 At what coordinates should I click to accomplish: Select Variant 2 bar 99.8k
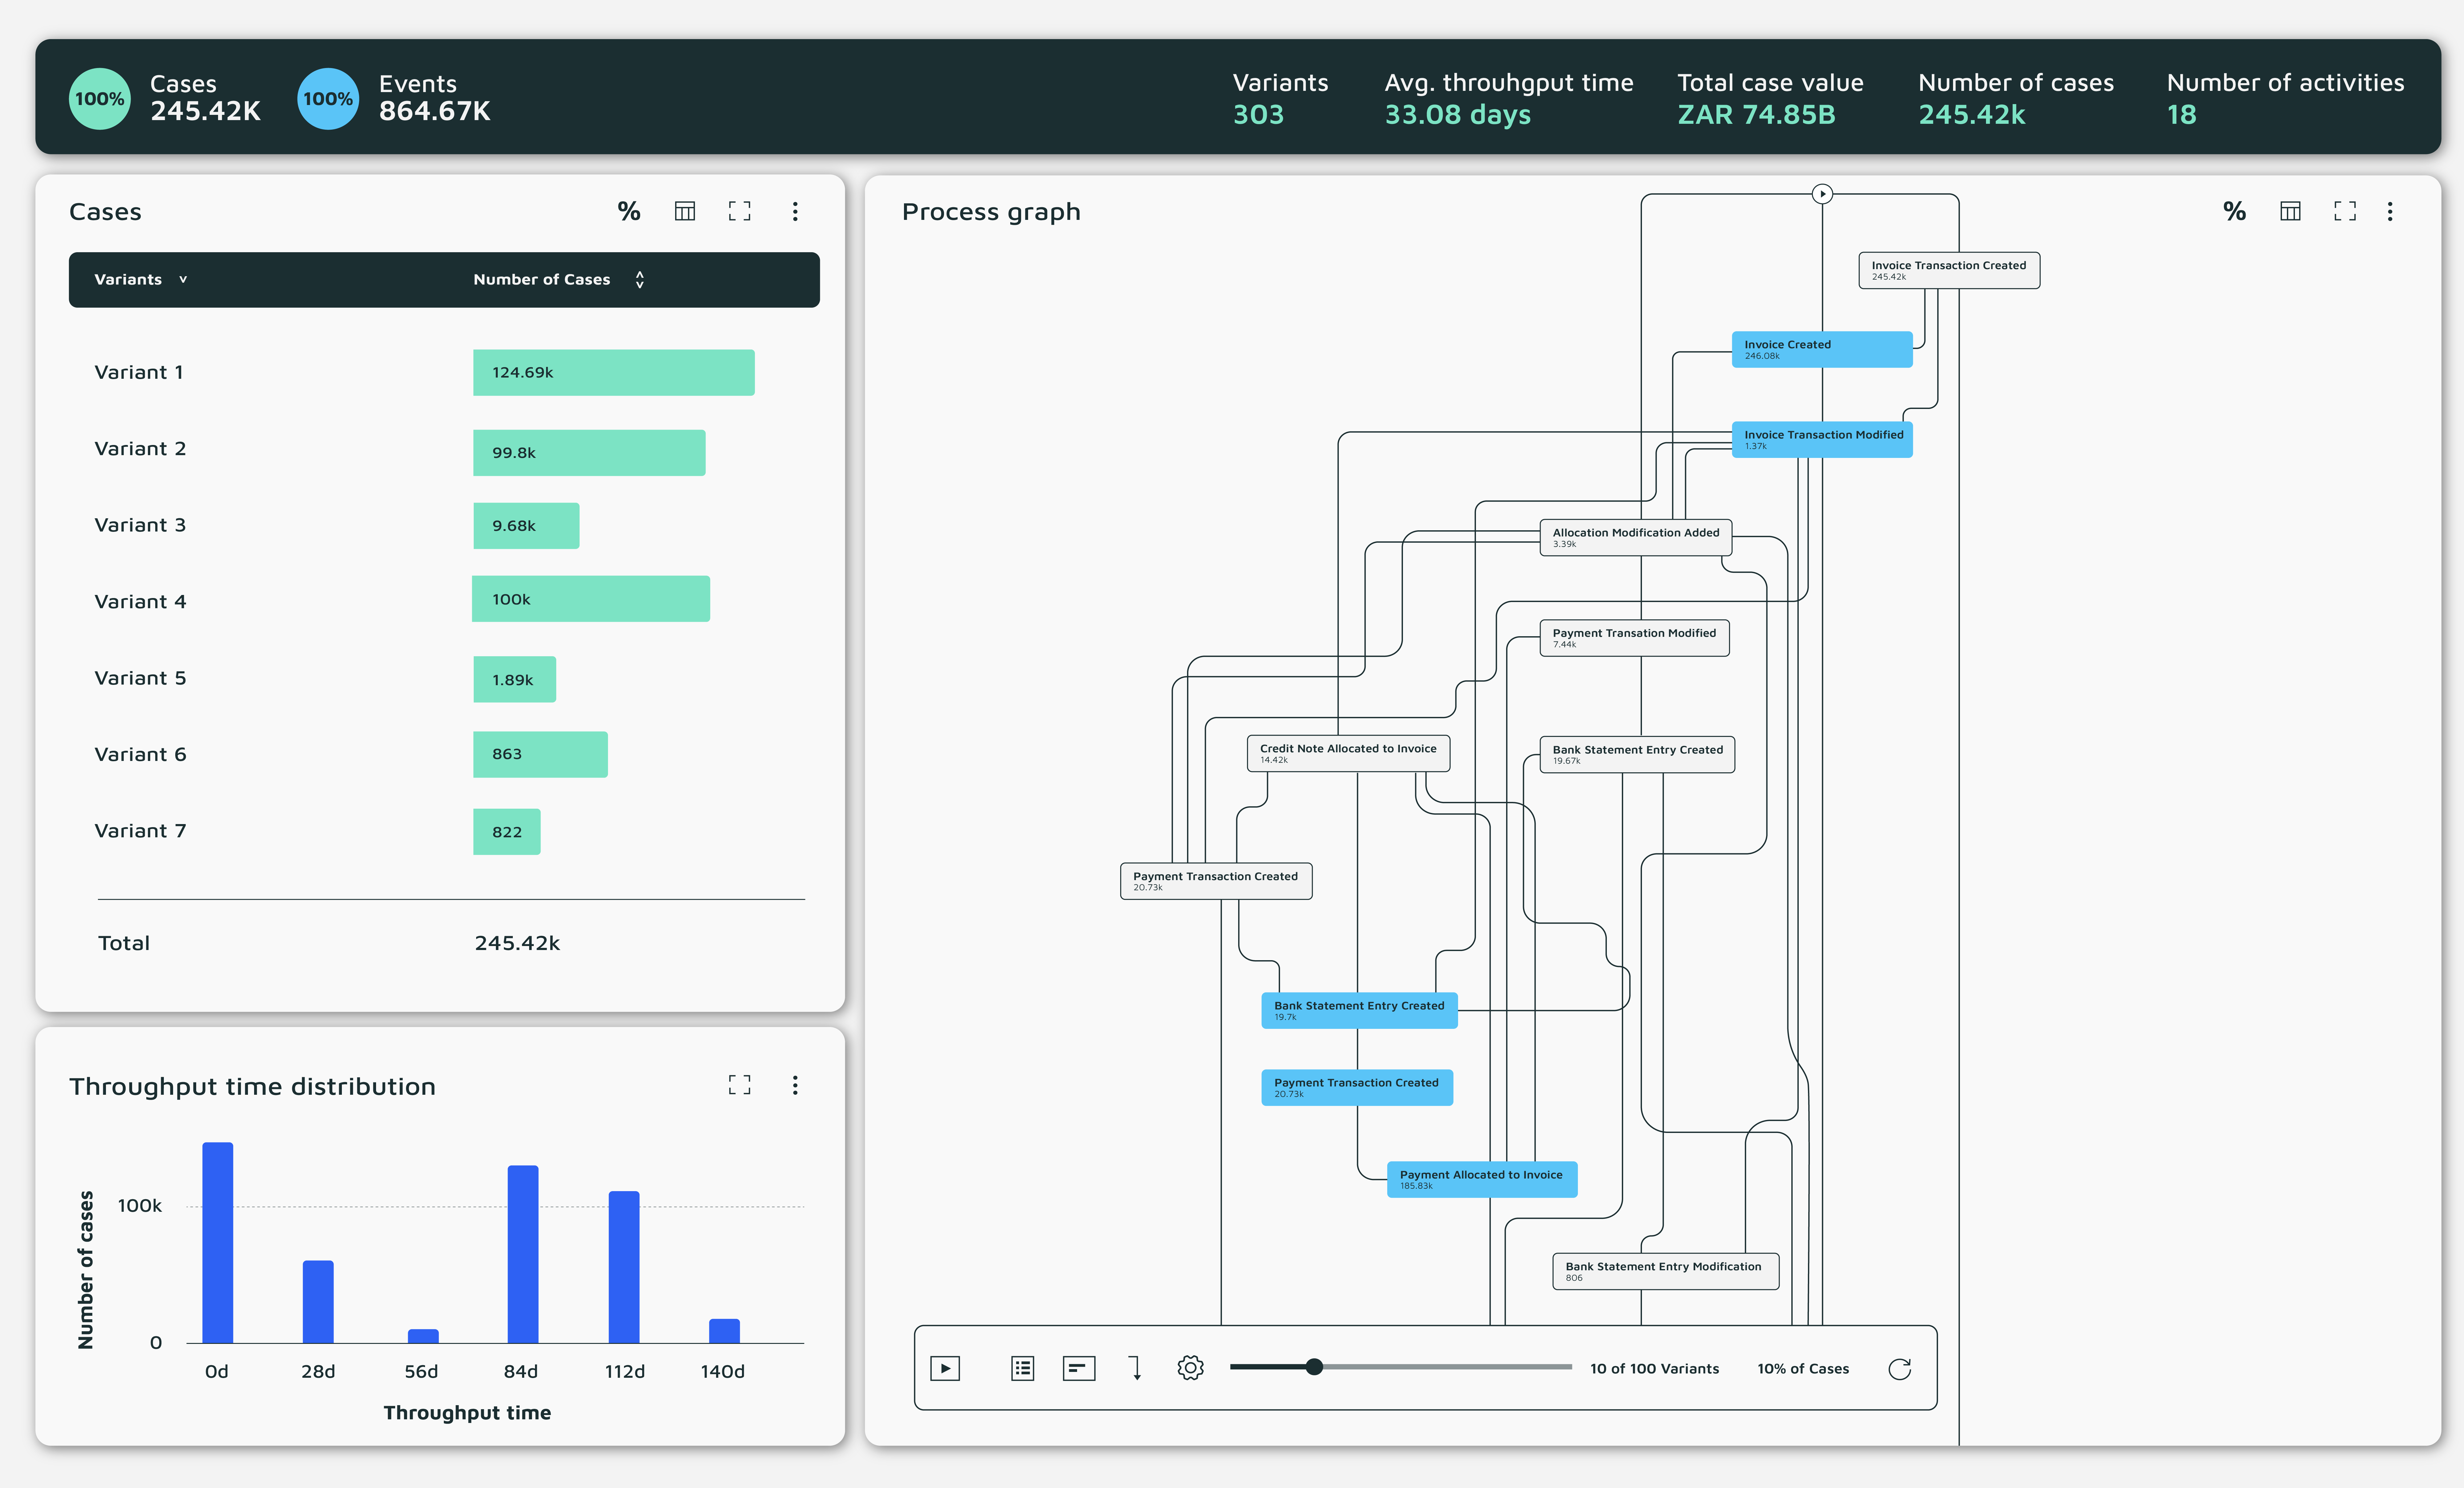point(589,453)
